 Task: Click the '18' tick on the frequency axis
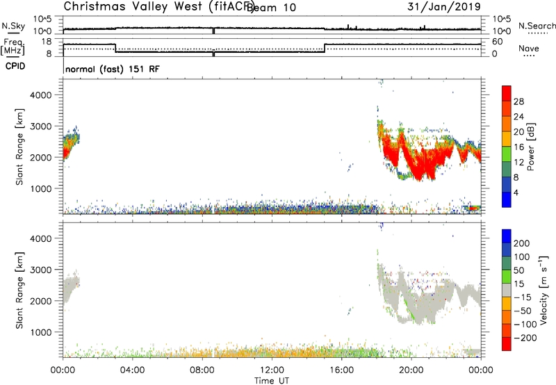47,42
